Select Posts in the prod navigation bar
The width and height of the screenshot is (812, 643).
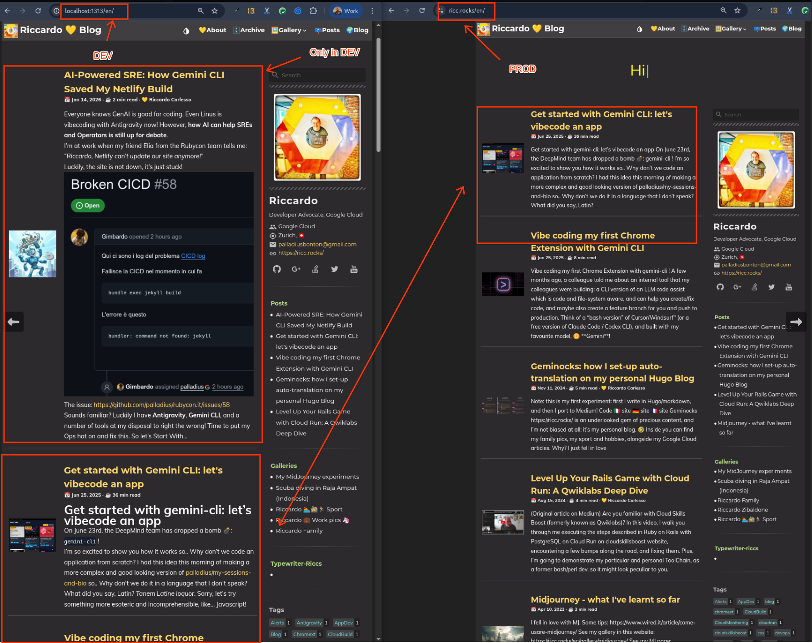coord(765,28)
